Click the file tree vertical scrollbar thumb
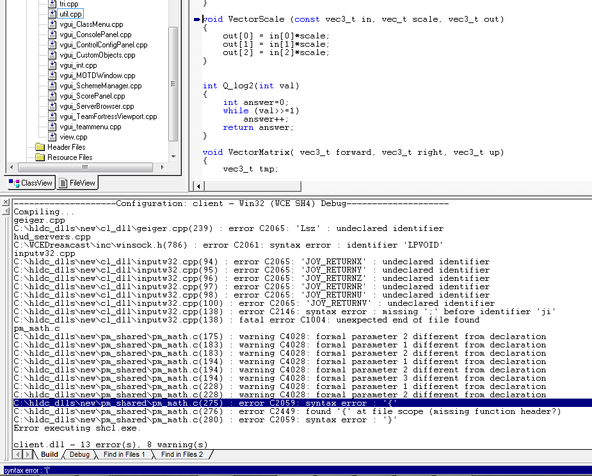The image size is (592, 476). 173,84
